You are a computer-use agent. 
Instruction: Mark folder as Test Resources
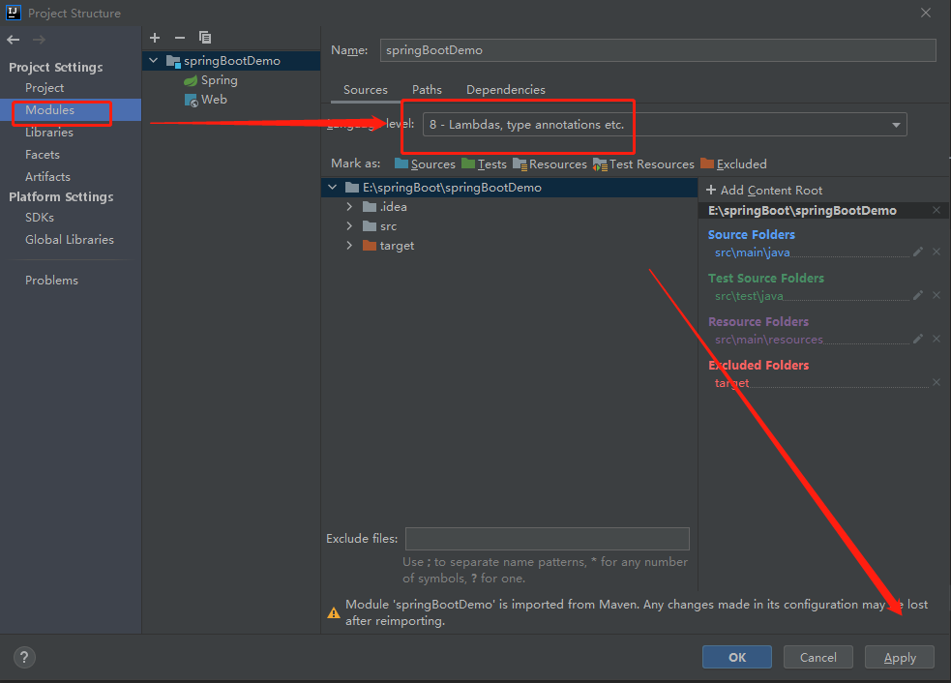[x=643, y=164]
